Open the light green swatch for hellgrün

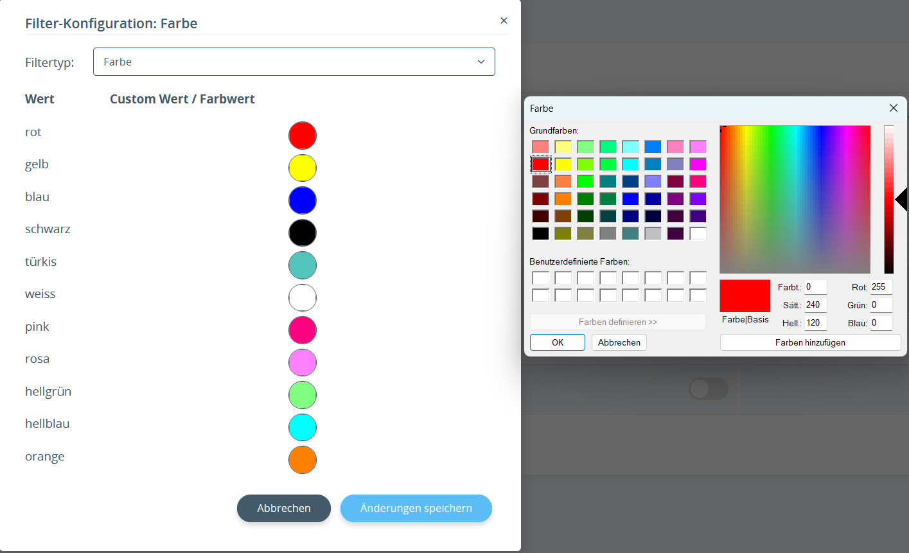click(303, 395)
